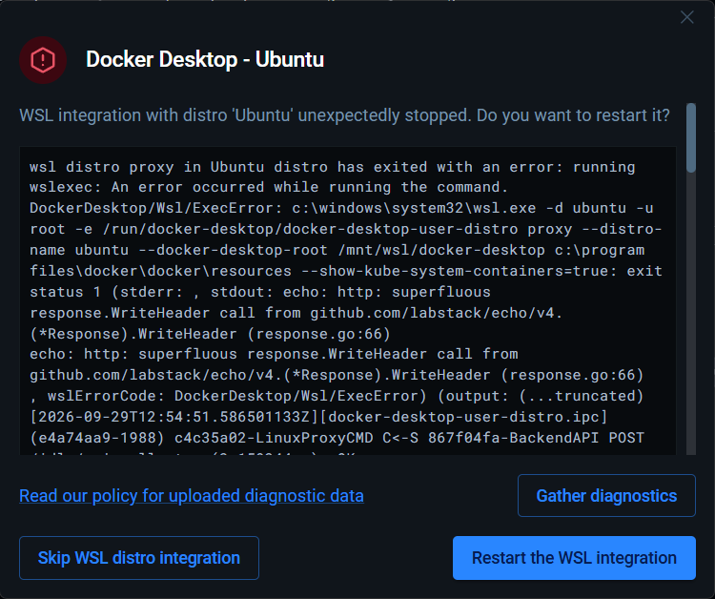Click the log line starting 'wsl distro proxy'
715x599 pixels.
332,167
